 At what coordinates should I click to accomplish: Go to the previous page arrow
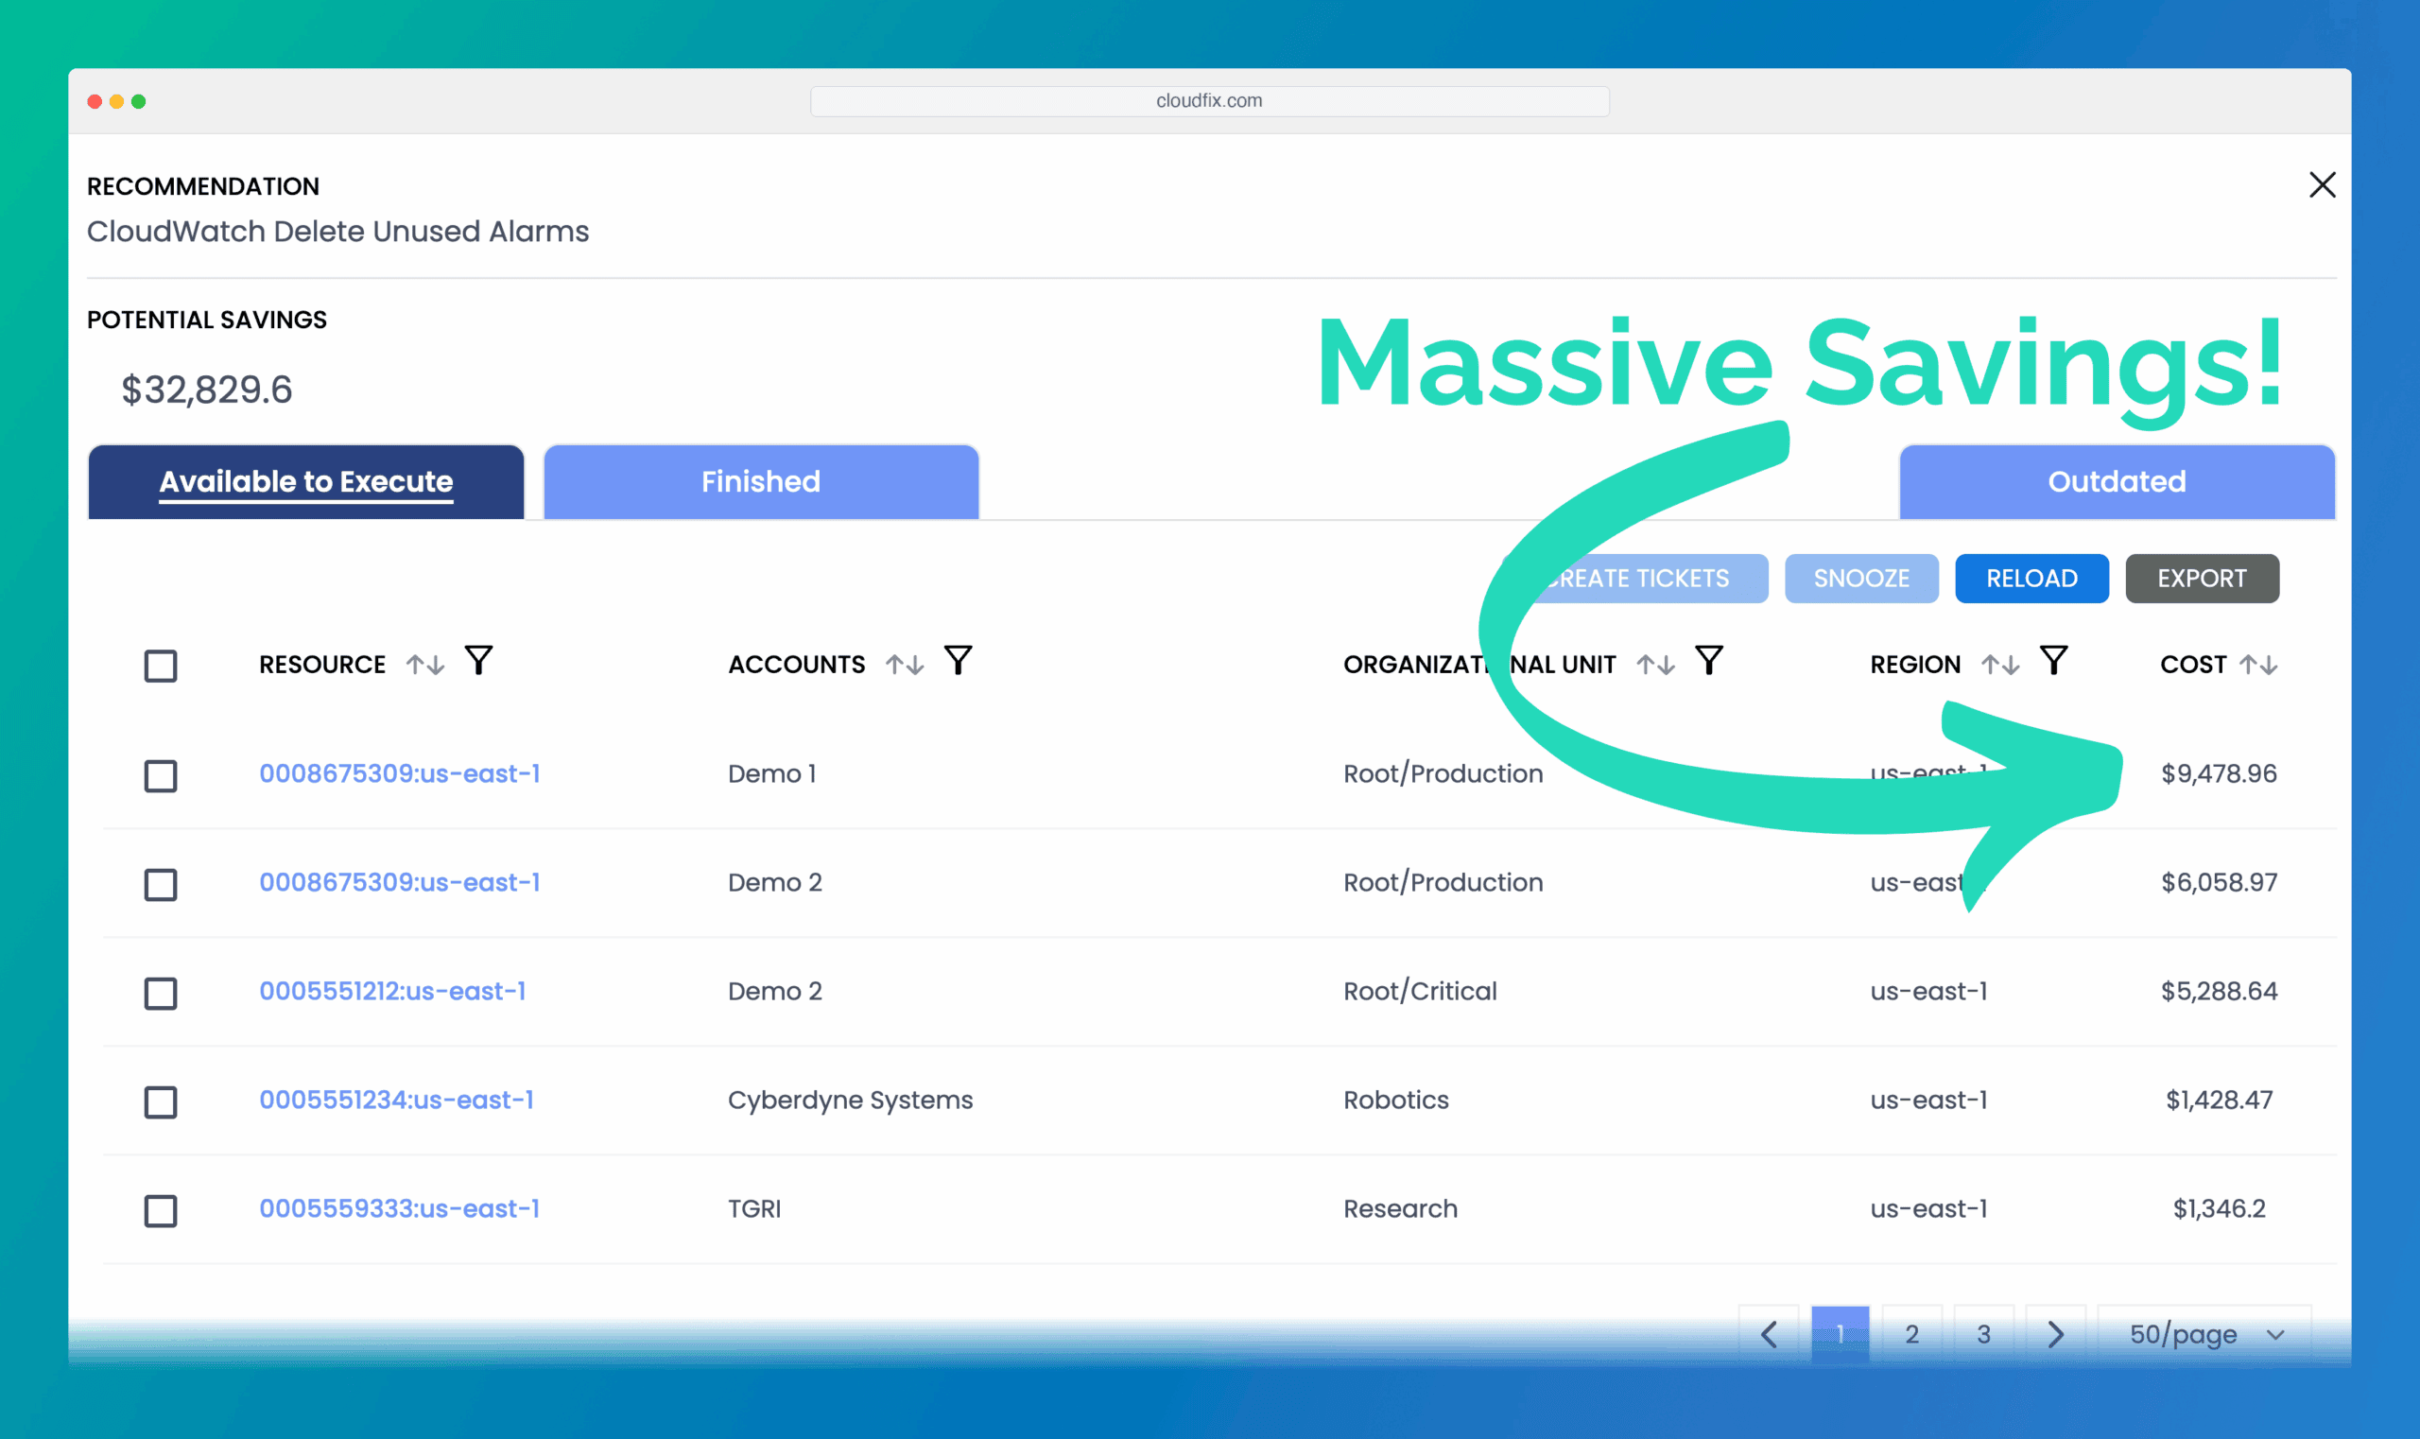click(1769, 1334)
